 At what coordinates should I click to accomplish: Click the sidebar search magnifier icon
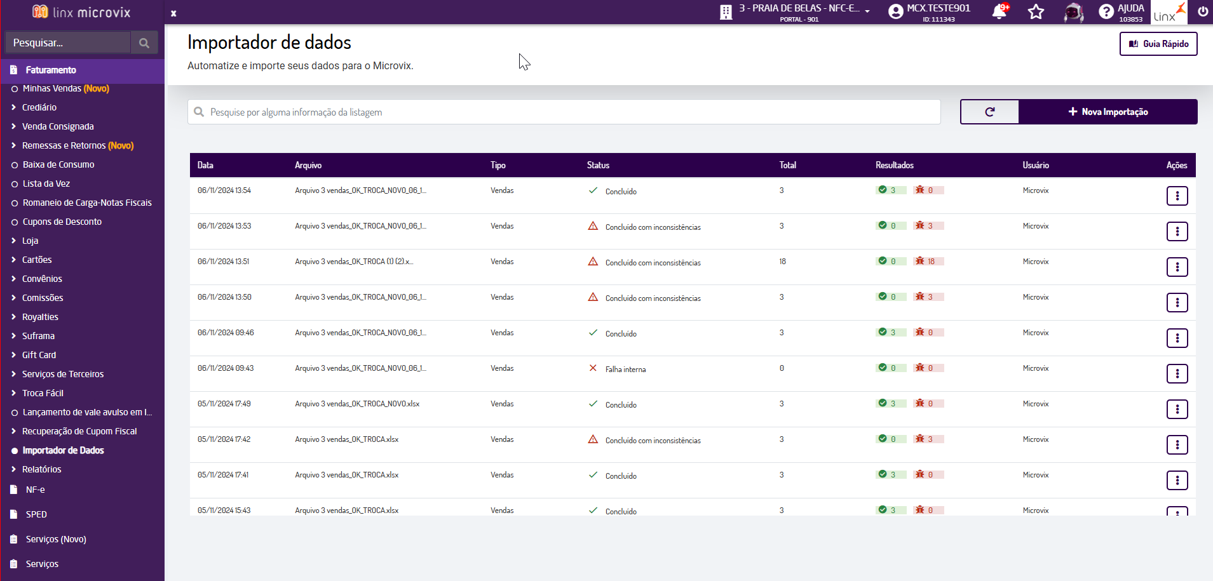pos(144,43)
